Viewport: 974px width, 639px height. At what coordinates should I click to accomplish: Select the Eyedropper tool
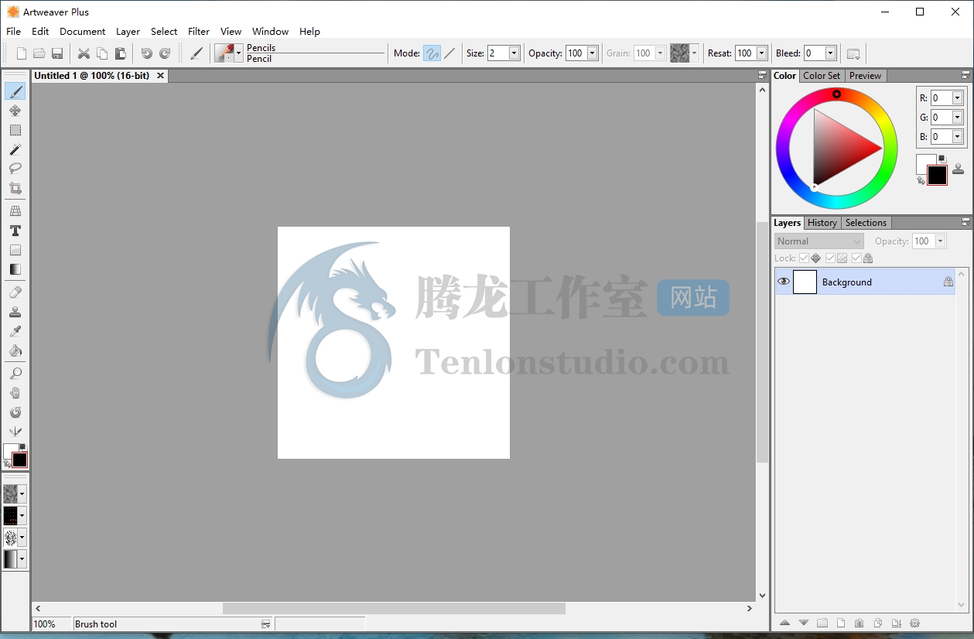[x=15, y=331]
